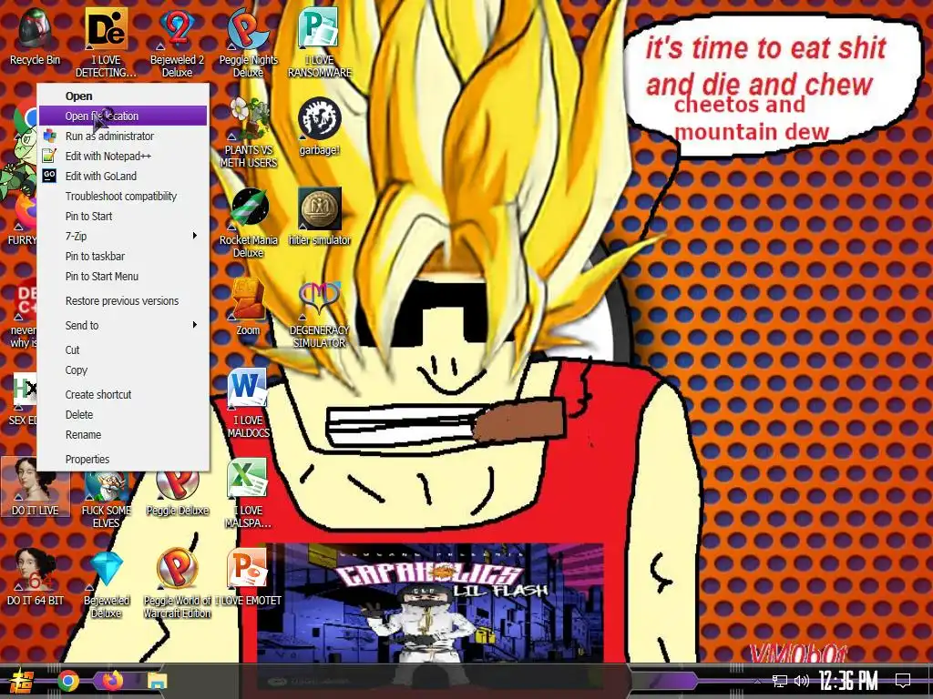Screen dimensions: 933x699
Task: Select the PLANTS VS METH USERS icon
Action: (x=248, y=132)
